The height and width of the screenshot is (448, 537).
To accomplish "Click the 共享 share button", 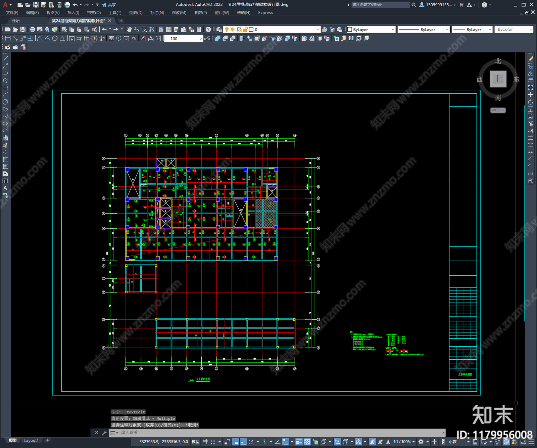I will pos(109,5).
